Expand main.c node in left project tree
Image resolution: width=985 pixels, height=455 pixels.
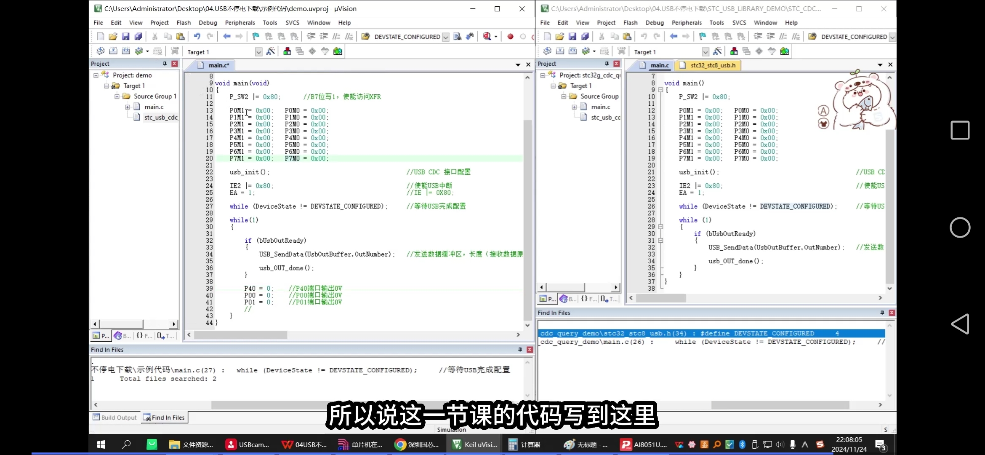coord(127,107)
